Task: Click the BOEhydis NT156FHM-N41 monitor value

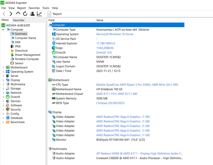Action: click(121, 140)
